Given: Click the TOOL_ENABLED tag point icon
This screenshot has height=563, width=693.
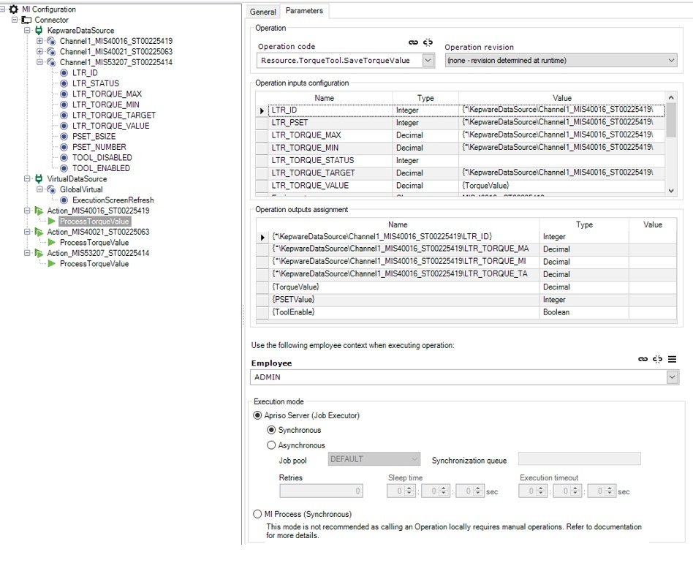Looking at the screenshot, I should coord(64,168).
